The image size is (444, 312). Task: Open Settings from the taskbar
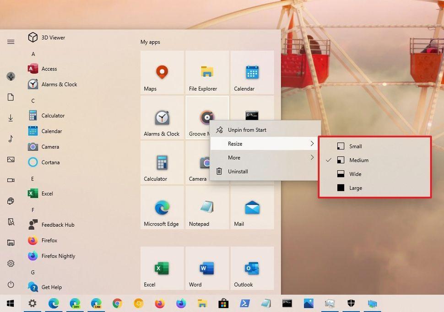coord(32,303)
